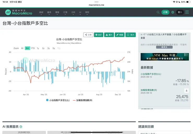Tap the three-dot multitasking indicator at top
Viewport: 193px width, 134px height.
pos(96,2)
